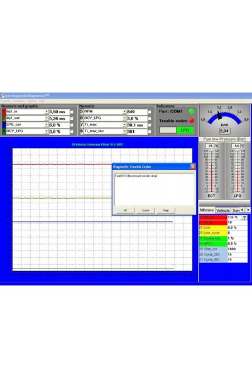The width and height of the screenshot is (252, 378).
Task: Select the Lcor parameter row
Action: click(223, 228)
